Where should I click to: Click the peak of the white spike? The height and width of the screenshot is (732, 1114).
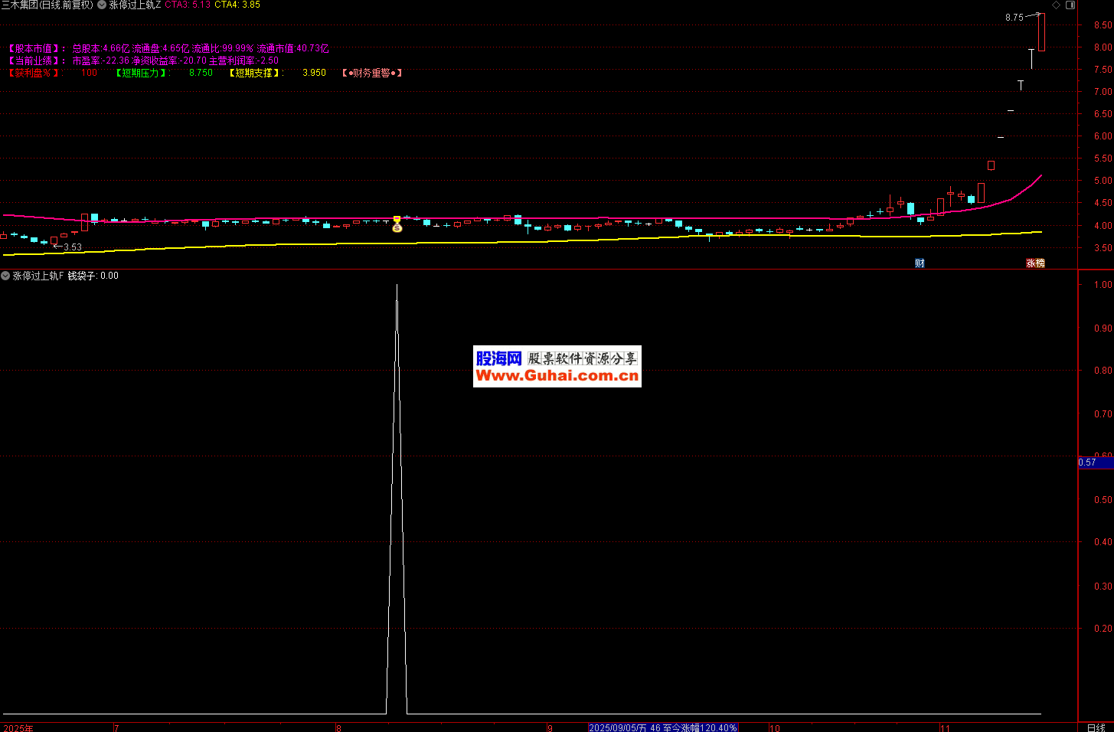point(397,286)
